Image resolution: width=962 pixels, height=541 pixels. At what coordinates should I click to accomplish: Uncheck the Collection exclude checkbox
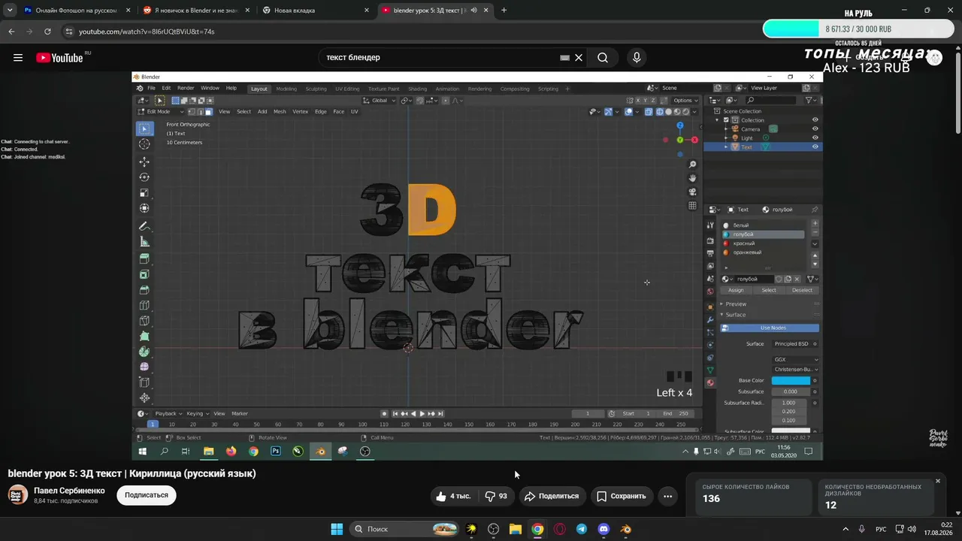click(726, 120)
